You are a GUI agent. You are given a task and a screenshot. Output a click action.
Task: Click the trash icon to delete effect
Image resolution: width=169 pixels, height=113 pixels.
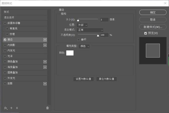tap(48, 108)
